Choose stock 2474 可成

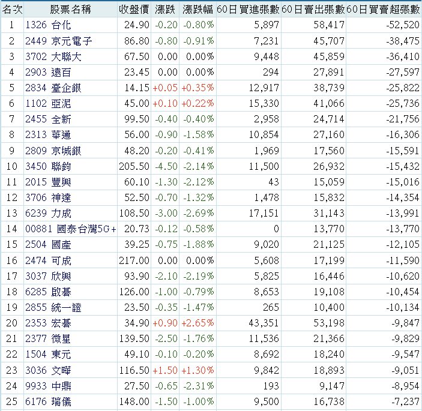tap(48, 260)
